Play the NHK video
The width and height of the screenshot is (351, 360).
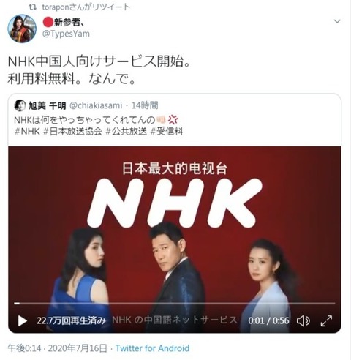[x=23, y=321]
